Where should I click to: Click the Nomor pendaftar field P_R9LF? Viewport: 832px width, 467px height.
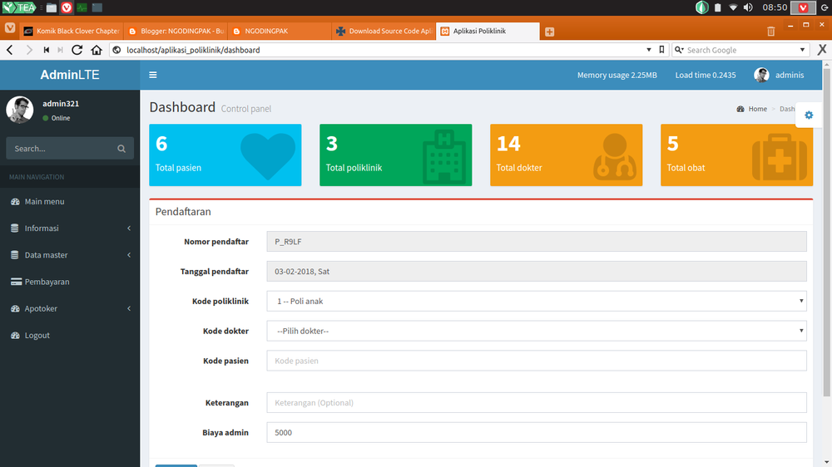tap(537, 241)
